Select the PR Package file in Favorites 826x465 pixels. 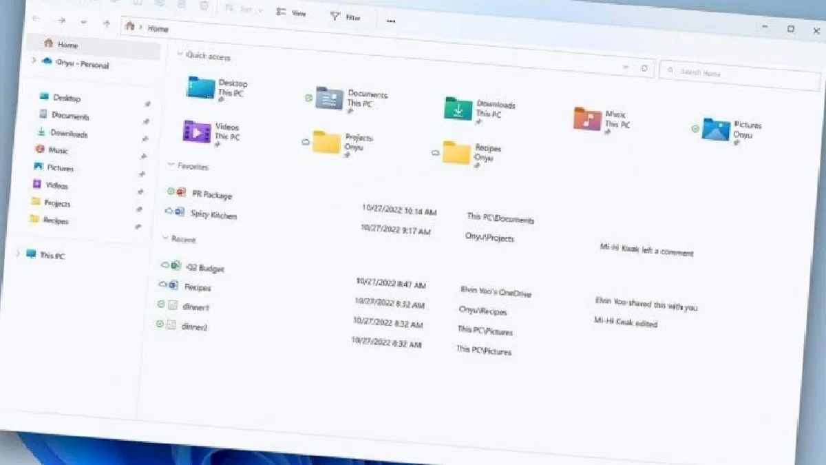200,194
